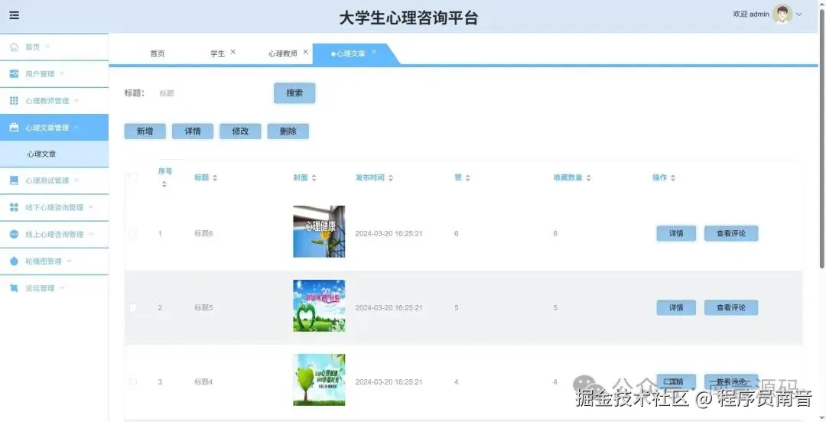Image resolution: width=826 pixels, height=422 pixels.
Task: Expand the 心理测试管理 sidebar chevron
Action: tap(76, 180)
